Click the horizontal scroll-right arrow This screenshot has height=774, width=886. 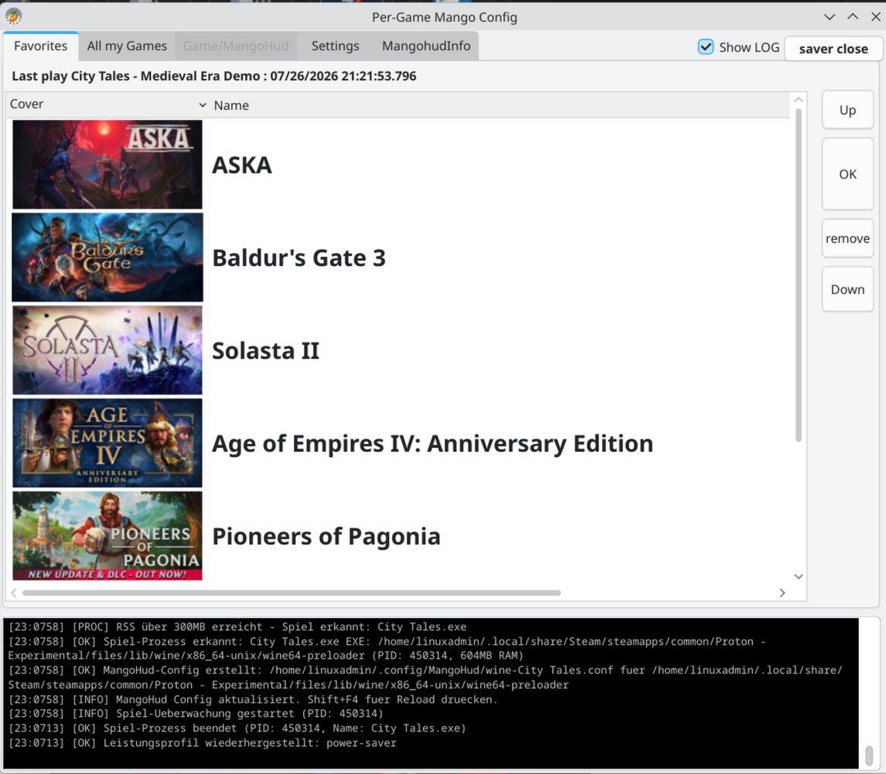tap(782, 592)
